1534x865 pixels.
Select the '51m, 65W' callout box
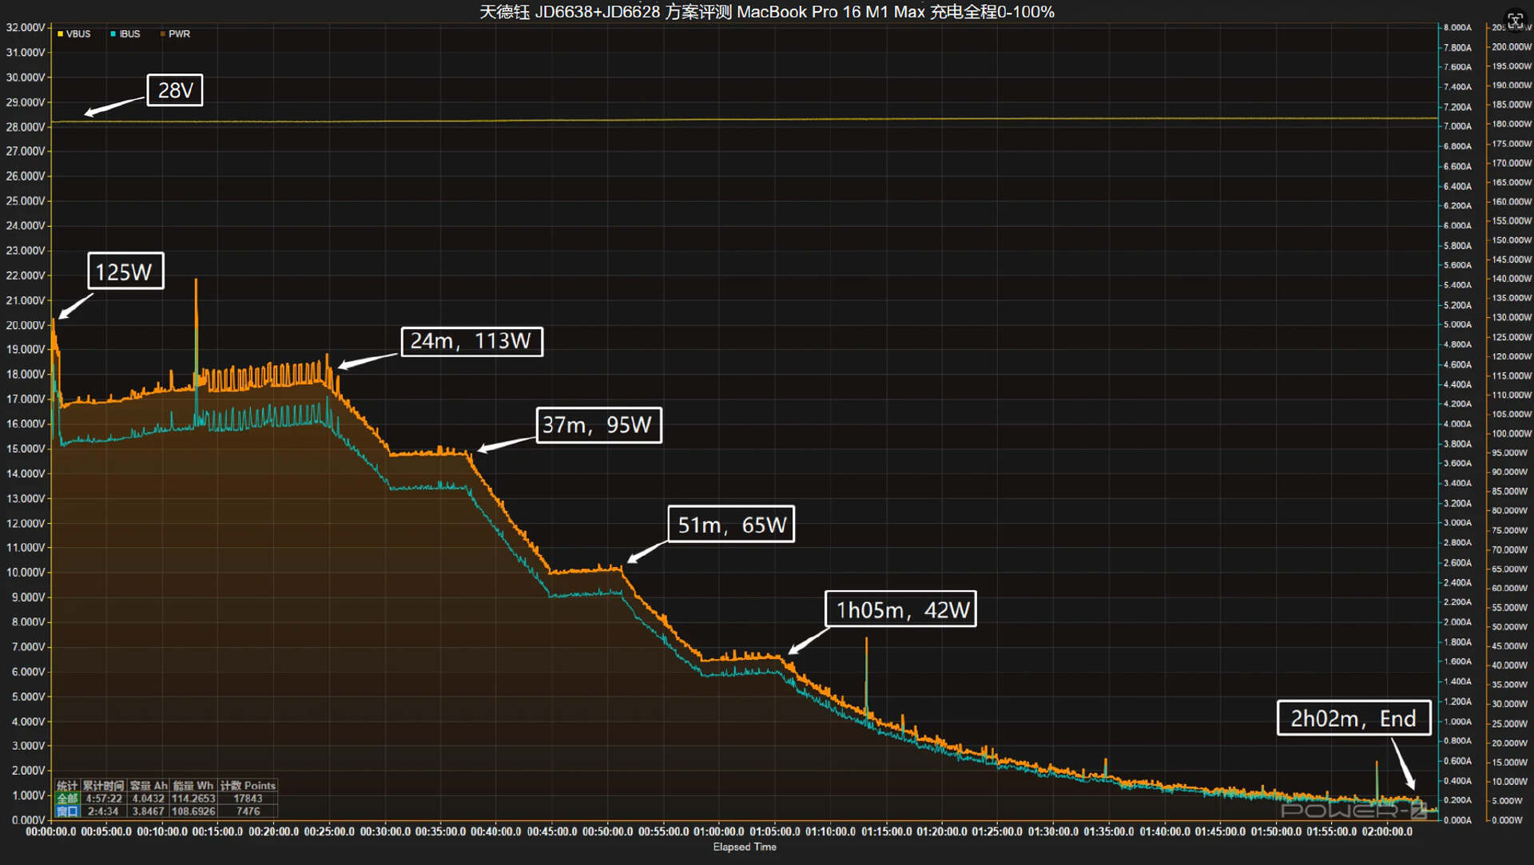[731, 525]
